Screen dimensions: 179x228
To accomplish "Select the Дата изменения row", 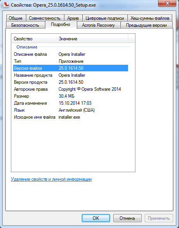I will (x=70, y=103).
